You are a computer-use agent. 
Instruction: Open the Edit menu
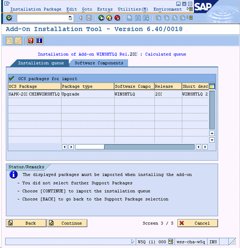[72, 9]
